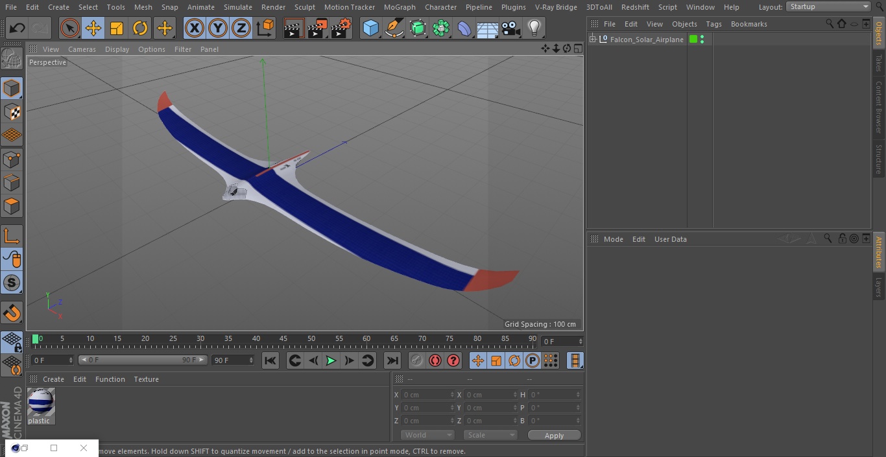Toggle Position keyframe recording
886x457 pixels.
tap(478, 360)
